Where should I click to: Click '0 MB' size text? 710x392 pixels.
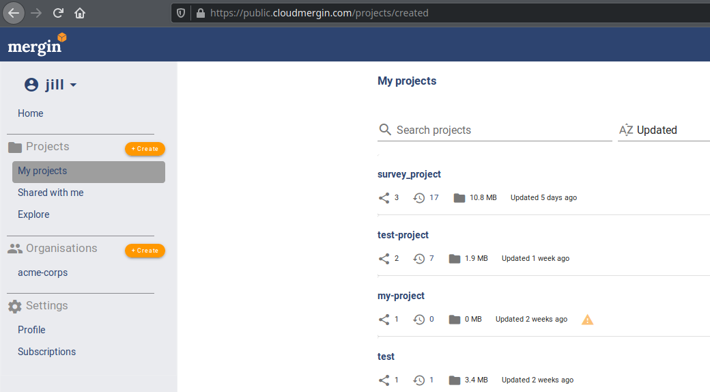point(472,319)
